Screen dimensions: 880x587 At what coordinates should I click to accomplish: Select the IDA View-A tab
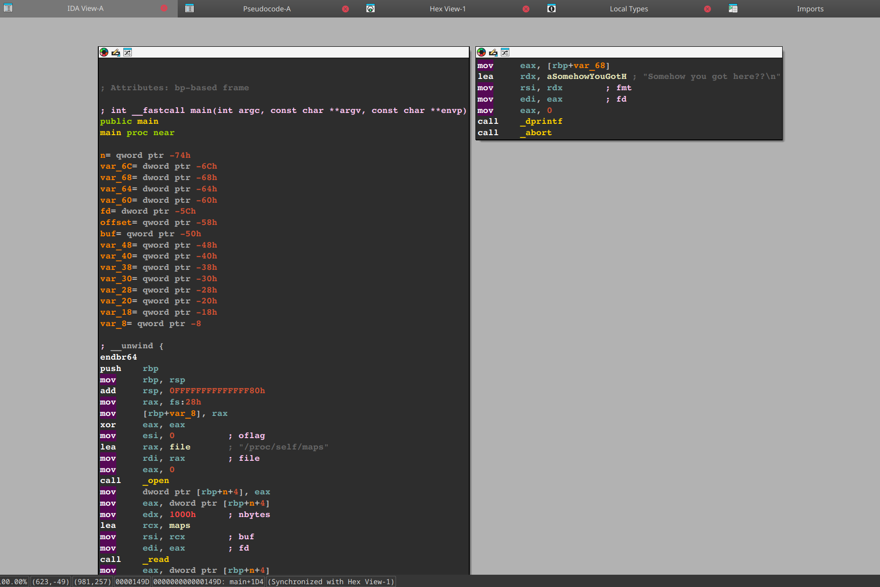[85, 9]
